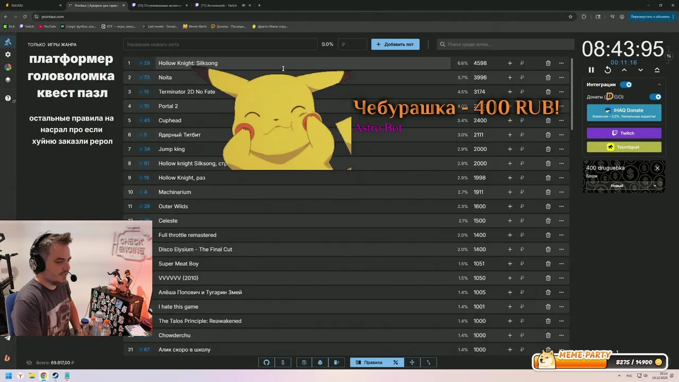Switch to the Arrowwoods - Twitch tab
The width and height of the screenshot is (679, 382).
tap(223, 5)
